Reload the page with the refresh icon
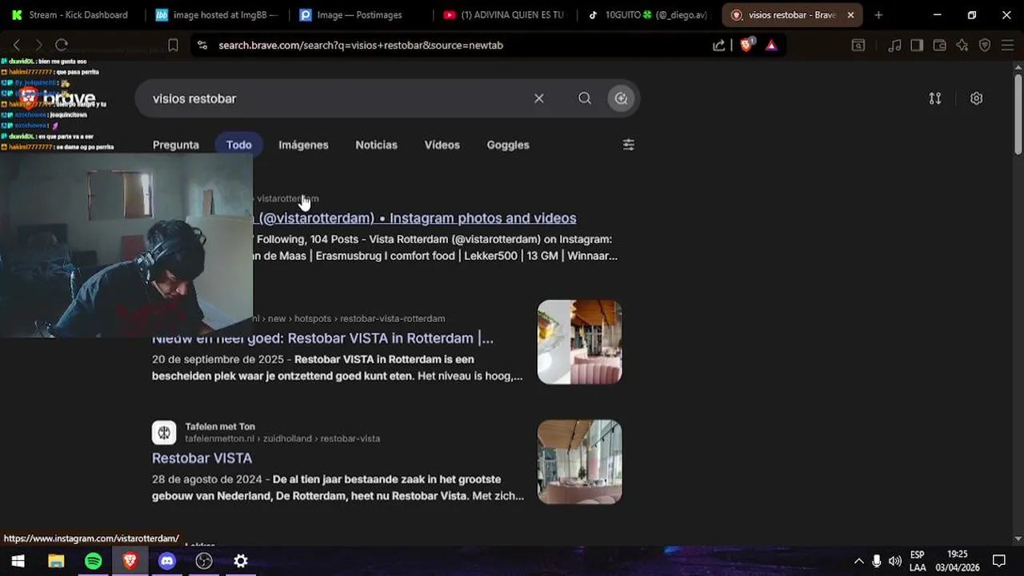Viewport: 1024px width, 576px height. tap(62, 45)
